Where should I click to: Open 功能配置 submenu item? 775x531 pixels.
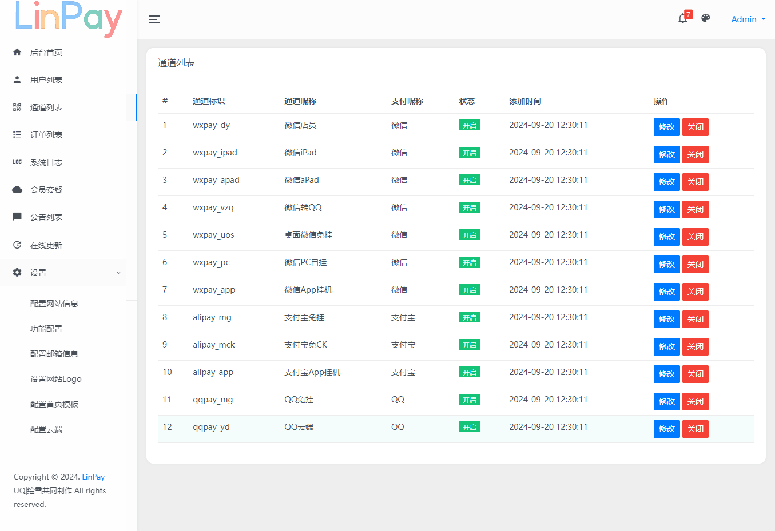(x=46, y=329)
